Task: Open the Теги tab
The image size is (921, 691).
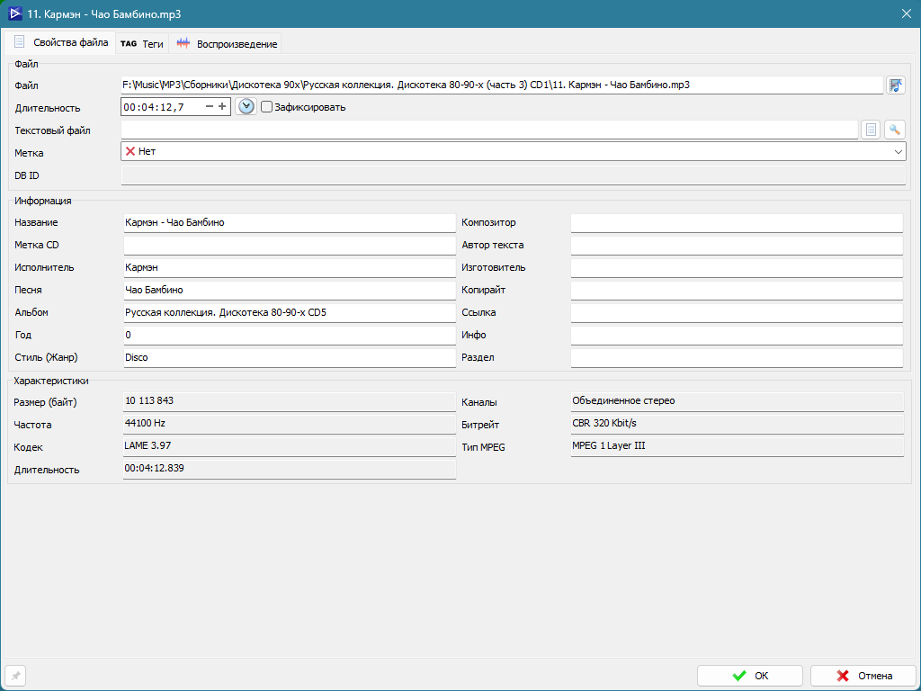Action: (x=142, y=43)
